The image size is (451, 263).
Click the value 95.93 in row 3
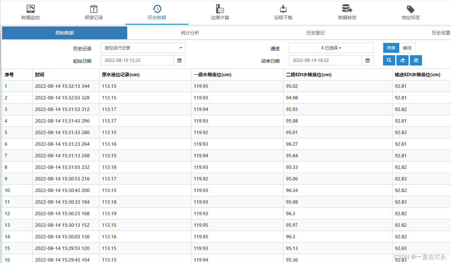(292, 109)
